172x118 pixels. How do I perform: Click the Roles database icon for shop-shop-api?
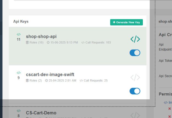(27, 42)
